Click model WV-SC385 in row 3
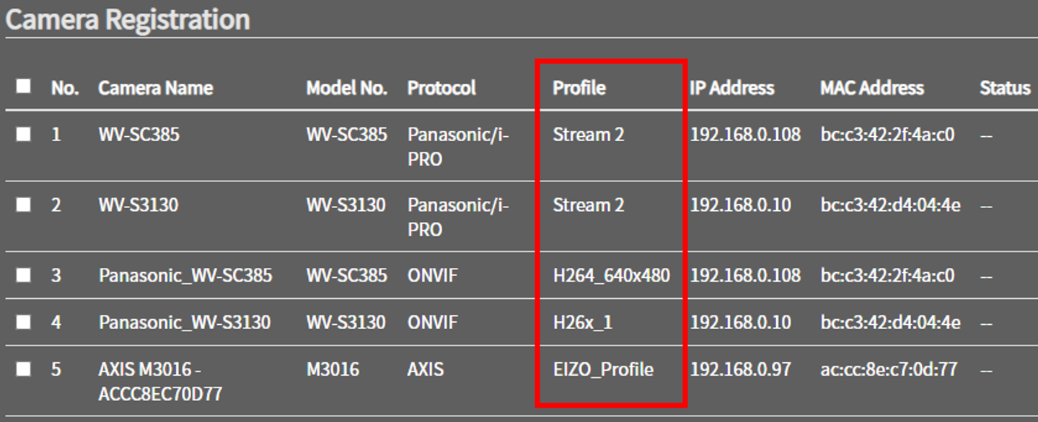This screenshot has height=422, width=1038. 347,275
